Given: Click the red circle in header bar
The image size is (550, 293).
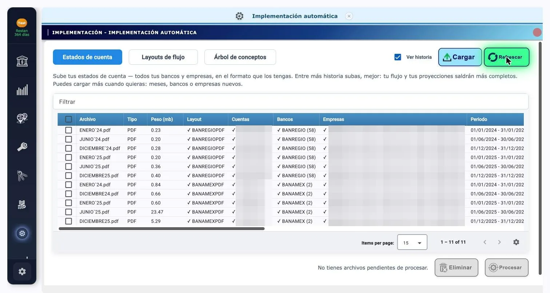Looking at the screenshot, I should tap(537, 32).
